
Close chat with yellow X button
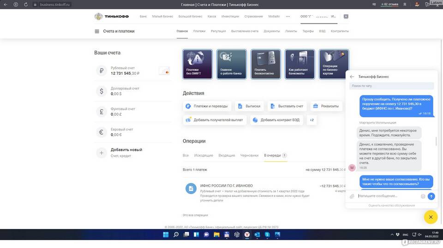point(430,217)
